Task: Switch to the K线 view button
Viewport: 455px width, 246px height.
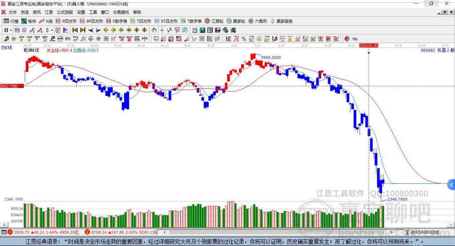Action: (x=46, y=21)
